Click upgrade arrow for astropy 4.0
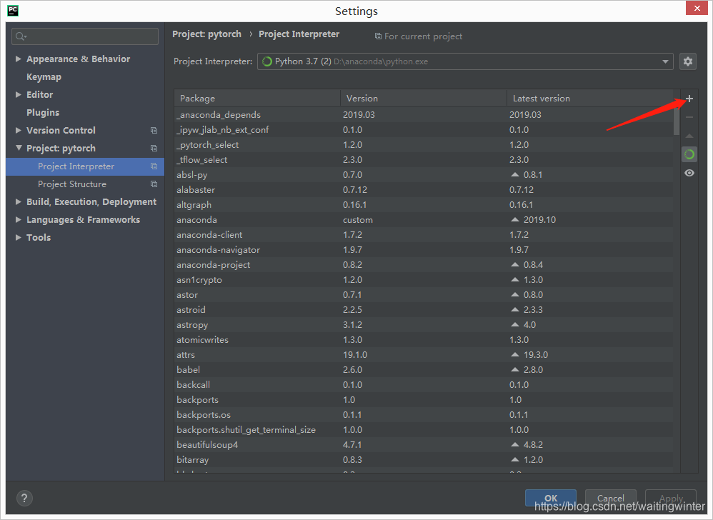 coord(514,324)
